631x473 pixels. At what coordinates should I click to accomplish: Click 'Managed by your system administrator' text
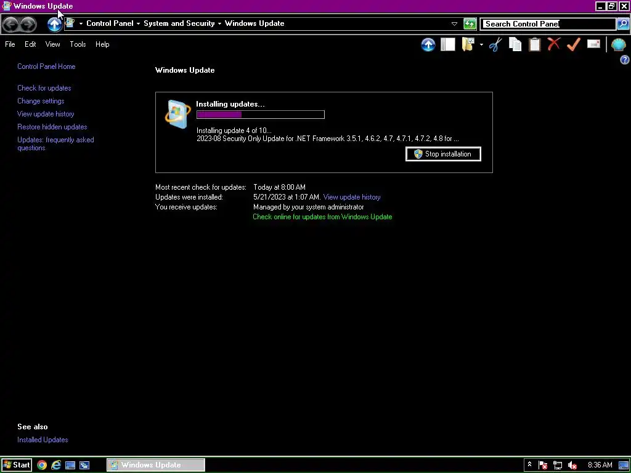[308, 207]
